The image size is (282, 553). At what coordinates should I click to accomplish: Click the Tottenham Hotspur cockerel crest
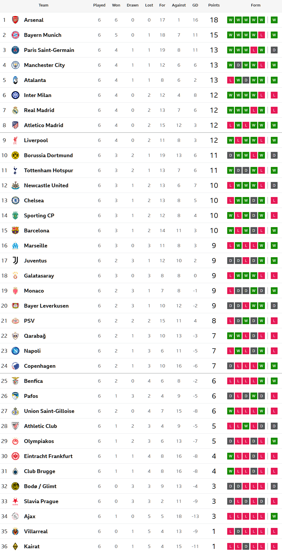[15, 170]
